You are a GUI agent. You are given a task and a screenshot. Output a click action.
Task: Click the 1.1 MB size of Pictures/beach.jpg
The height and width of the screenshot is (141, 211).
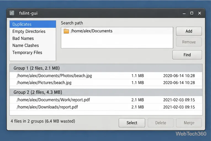[x=138, y=83]
